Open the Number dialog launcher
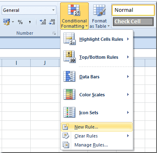The width and height of the screenshot is (157, 153). 54,33
